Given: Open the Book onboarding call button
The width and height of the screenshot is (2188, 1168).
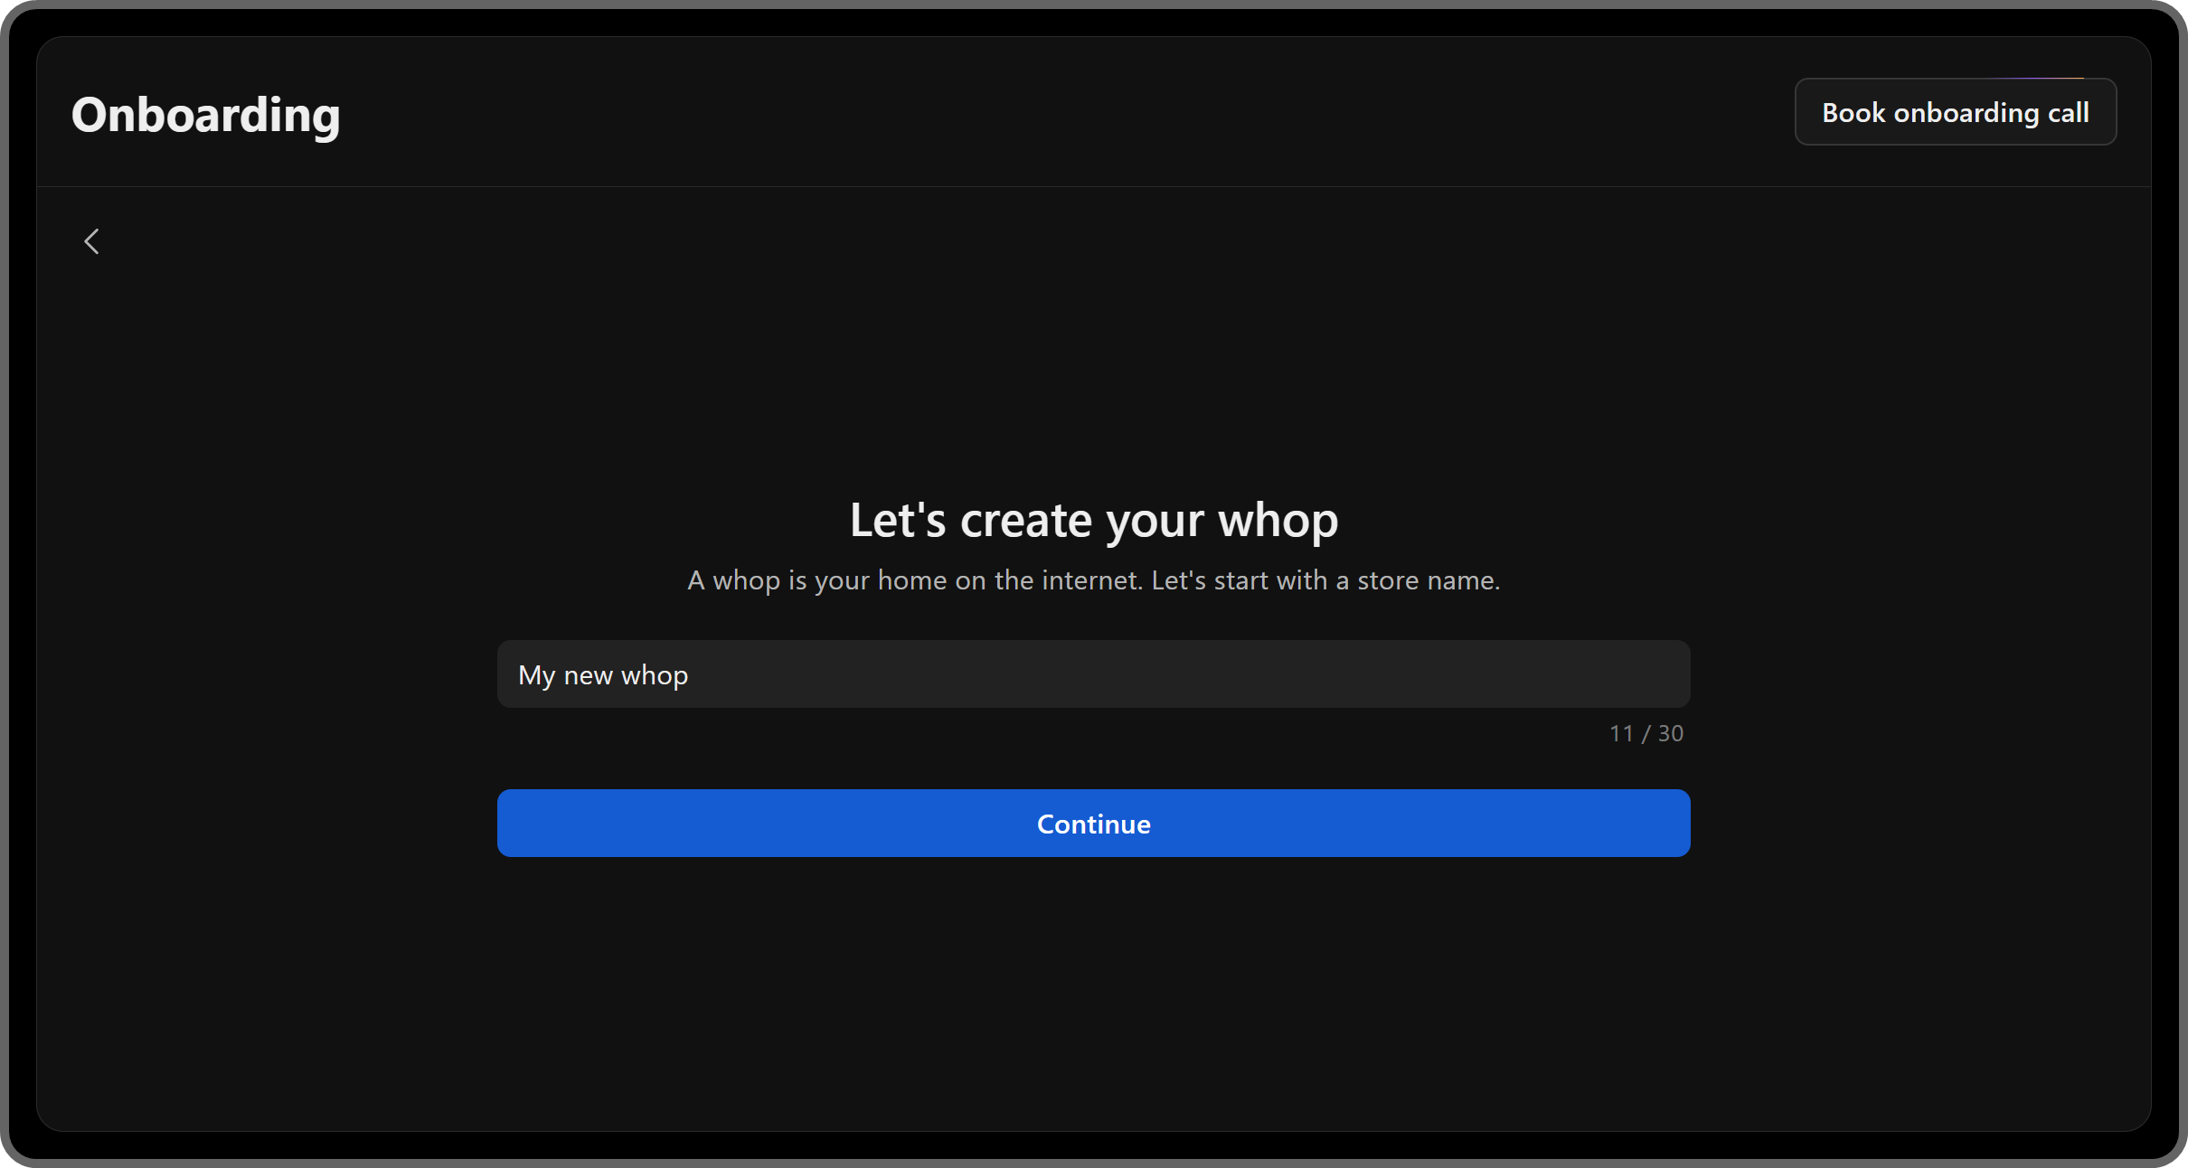Looking at the screenshot, I should 1955,112.
